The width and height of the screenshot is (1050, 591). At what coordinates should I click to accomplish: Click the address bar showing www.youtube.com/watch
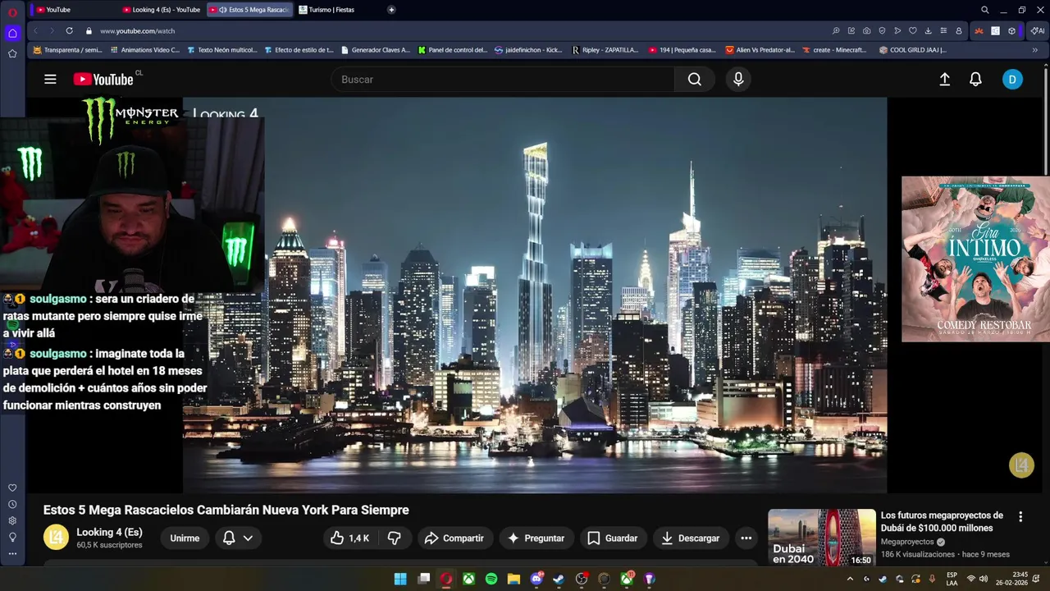coord(138,30)
